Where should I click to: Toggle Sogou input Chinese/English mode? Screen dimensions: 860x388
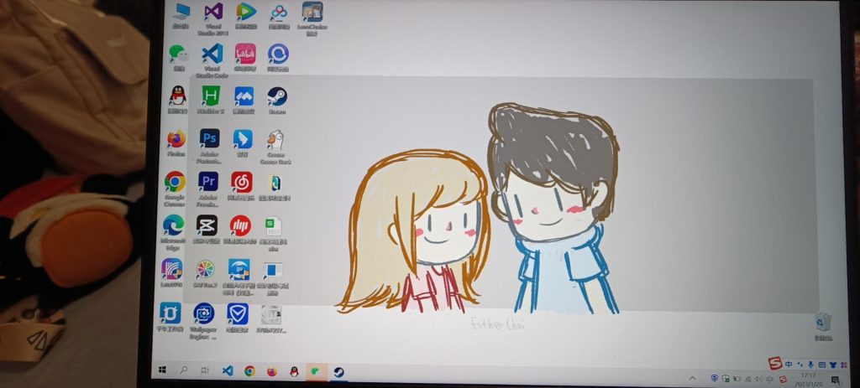pyautogui.click(x=789, y=364)
